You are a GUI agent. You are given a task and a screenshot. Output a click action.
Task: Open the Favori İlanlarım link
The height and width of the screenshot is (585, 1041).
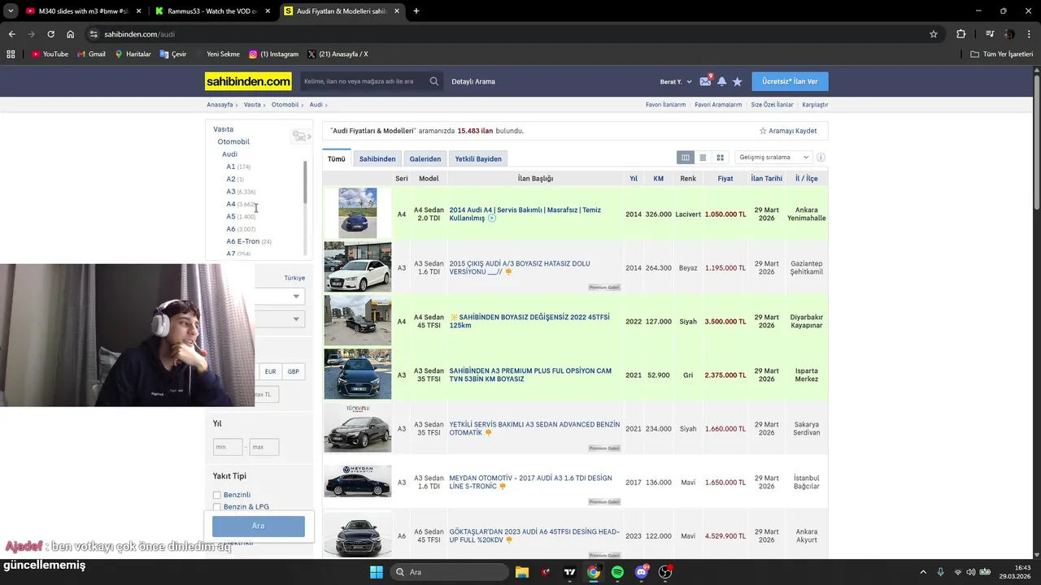(x=665, y=105)
